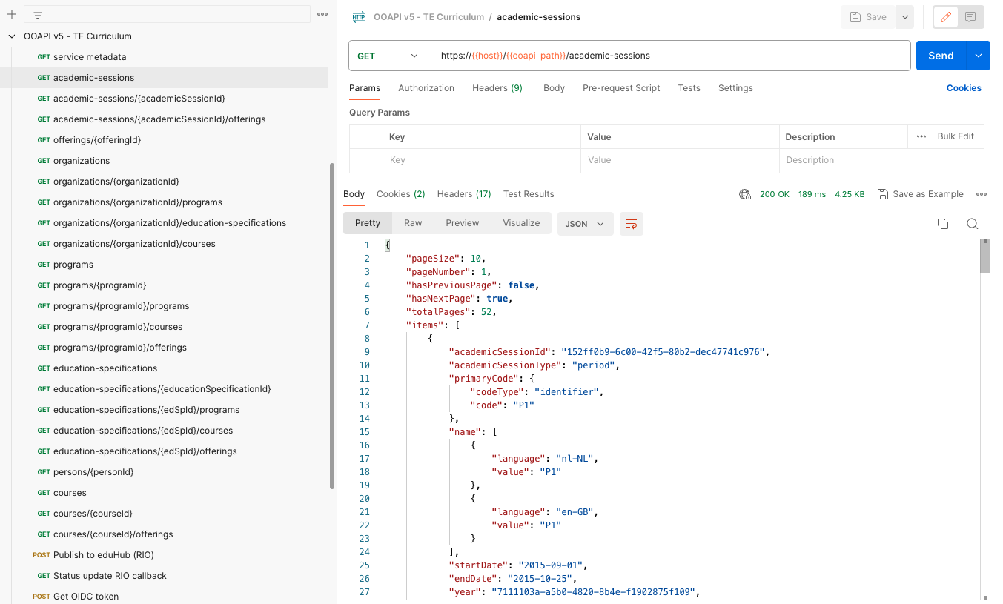Open params table three-dots column options
Image resolution: width=1003 pixels, height=604 pixels.
tap(921, 136)
